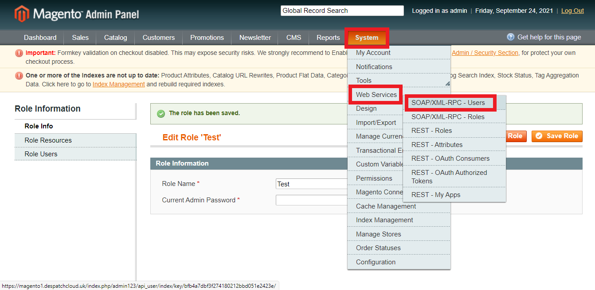Image resolution: width=595 pixels, height=290 pixels.
Task: Click the Current Admin Password field
Action: tap(311, 200)
